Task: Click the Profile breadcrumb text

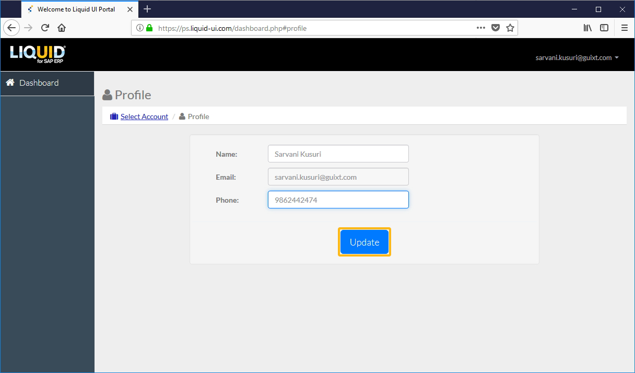Action: click(198, 116)
